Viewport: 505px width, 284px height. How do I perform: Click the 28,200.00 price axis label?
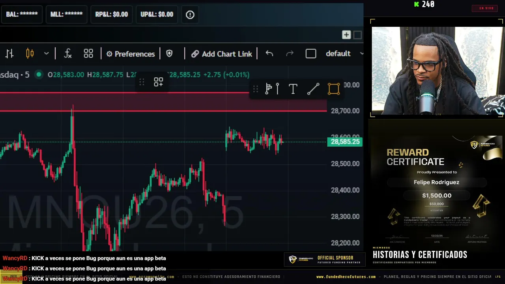(345, 243)
